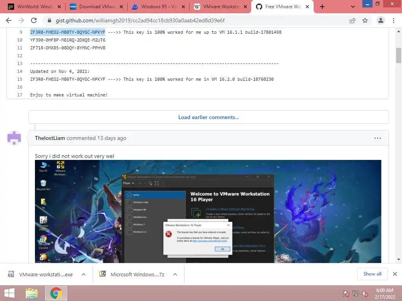Open the Windows Start menu
Screen dimensions: 402x301
coord(9,293)
